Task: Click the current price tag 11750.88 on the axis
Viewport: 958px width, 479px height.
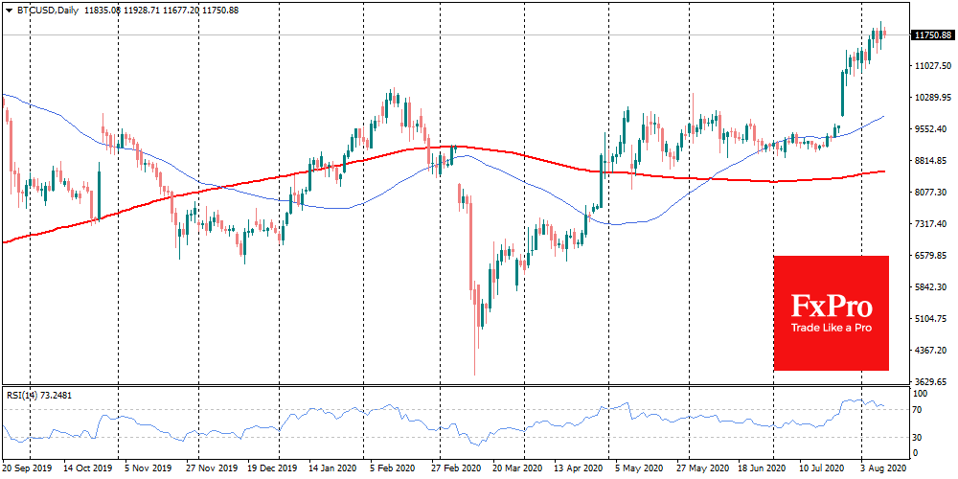Action: [931, 34]
